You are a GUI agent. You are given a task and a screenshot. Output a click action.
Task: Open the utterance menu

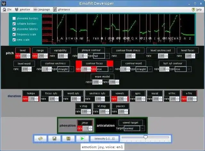pos(61,10)
